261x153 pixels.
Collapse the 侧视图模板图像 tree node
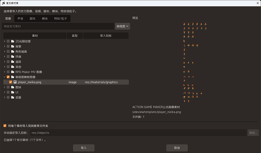coord(5,77)
